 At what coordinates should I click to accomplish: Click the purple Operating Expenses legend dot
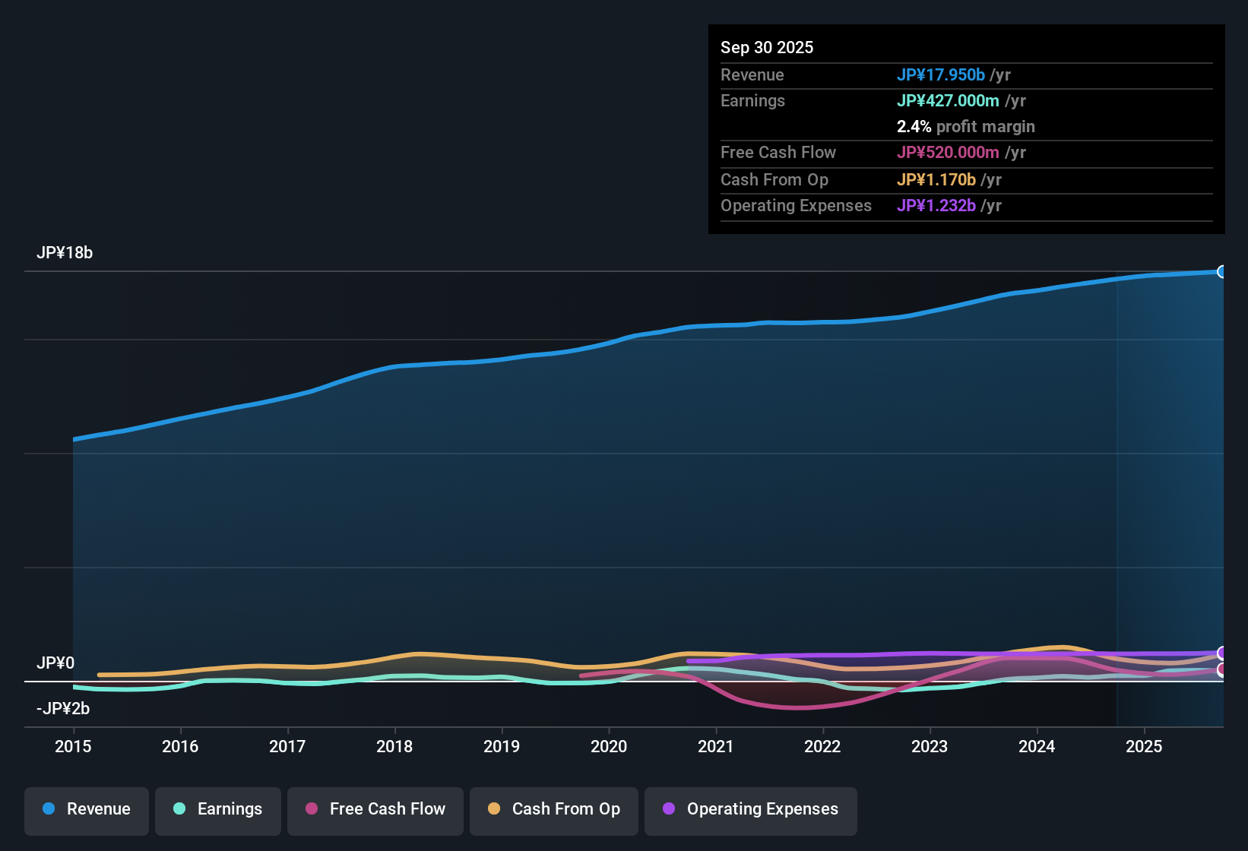(x=669, y=809)
